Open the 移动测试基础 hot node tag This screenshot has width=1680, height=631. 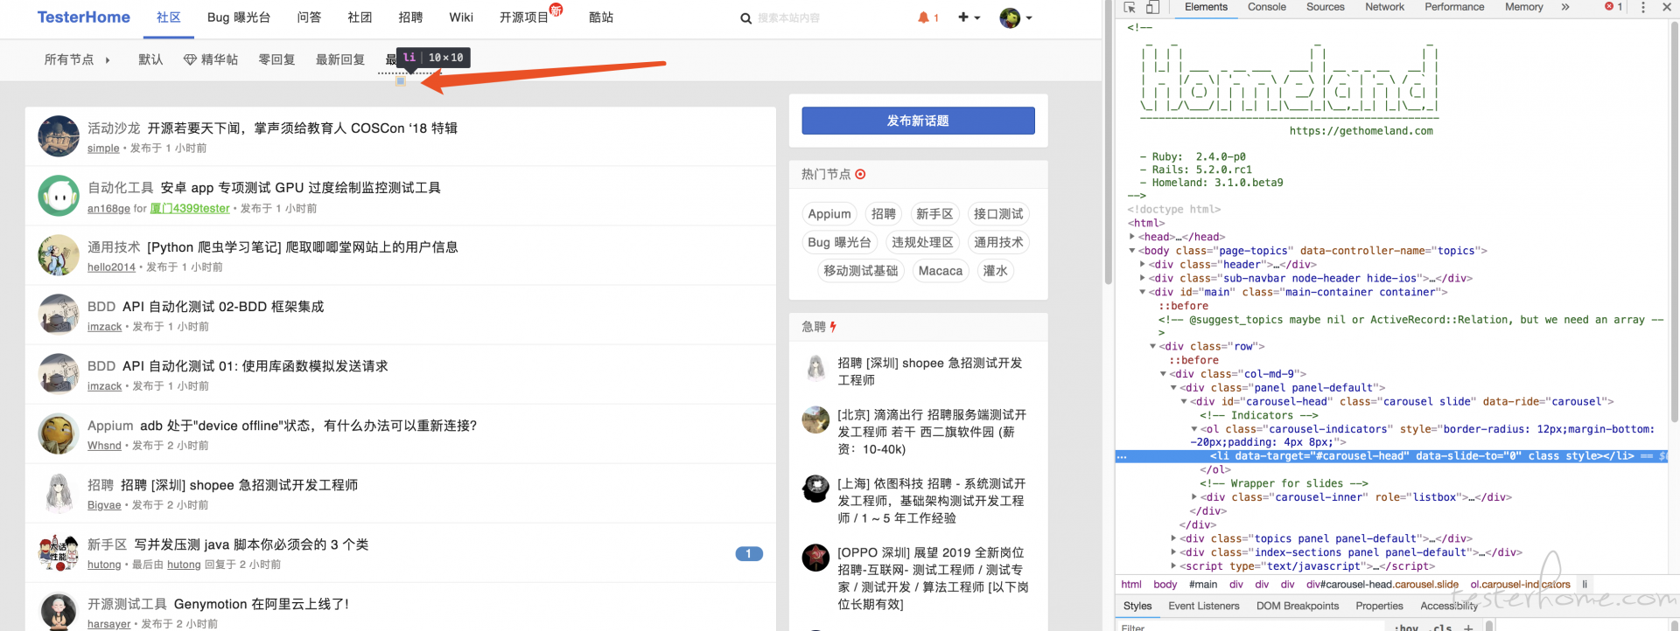(861, 271)
